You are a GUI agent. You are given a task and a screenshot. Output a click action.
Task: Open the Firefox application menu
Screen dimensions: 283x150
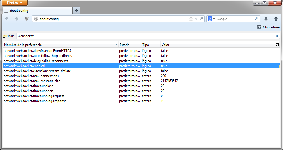coord(15,3)
